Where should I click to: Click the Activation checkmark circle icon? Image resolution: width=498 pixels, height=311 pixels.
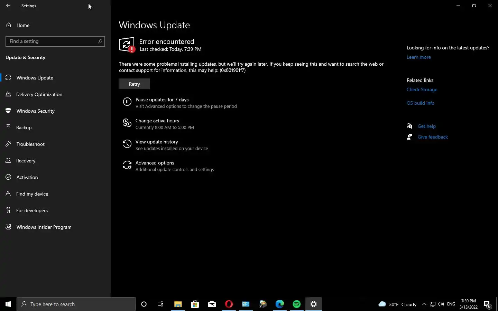[x=8, y=177]
